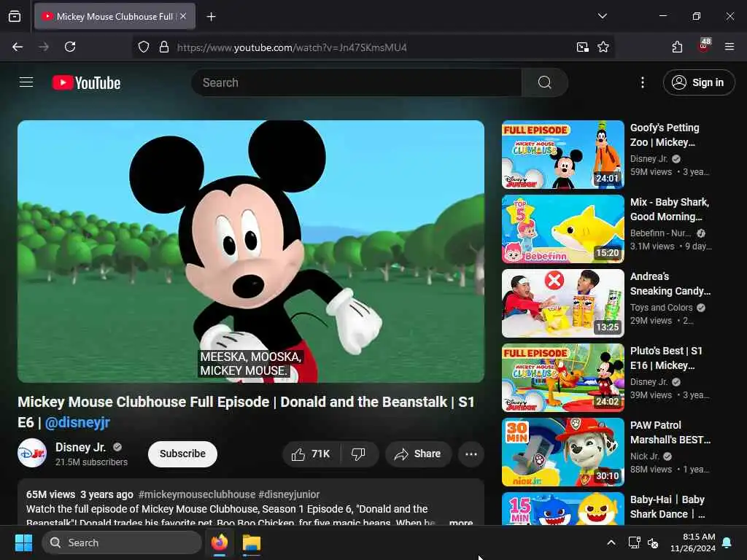The height and width of the screenshot is (560, 747).
Task: Open the taskbar clock showing 8:15 AM
Action: (693, 542)
